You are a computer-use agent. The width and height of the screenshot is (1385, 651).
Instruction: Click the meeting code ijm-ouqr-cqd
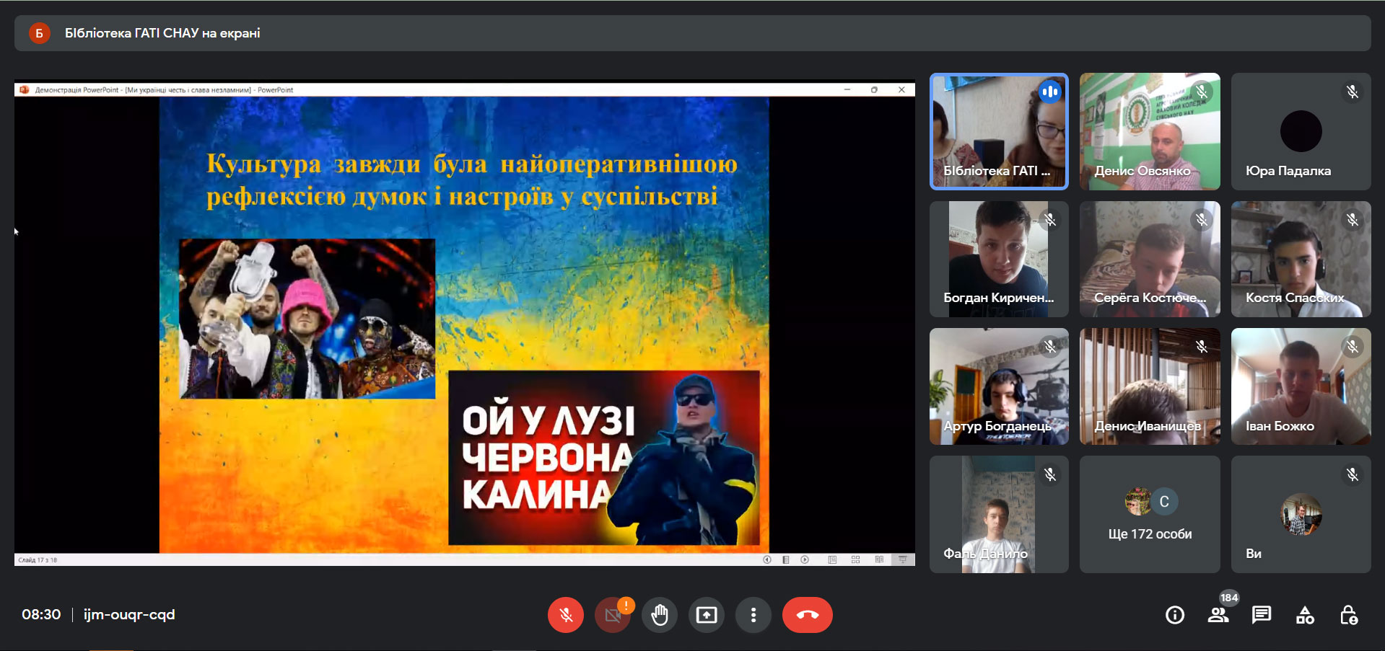129,615
